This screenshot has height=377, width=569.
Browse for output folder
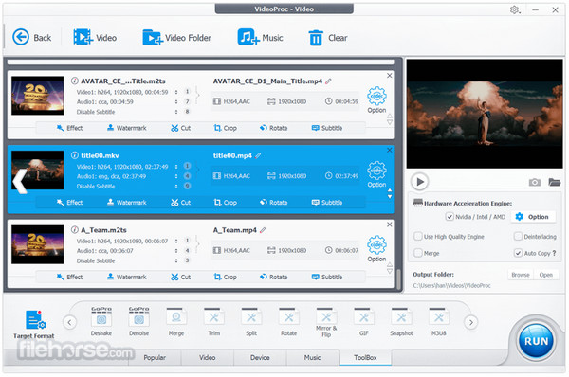[x=521, y=275]
